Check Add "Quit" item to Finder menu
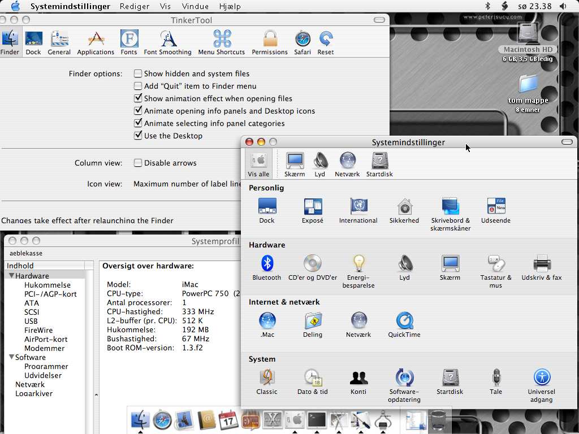This screenshot has height=434, width=579. [x=138, y=86]
